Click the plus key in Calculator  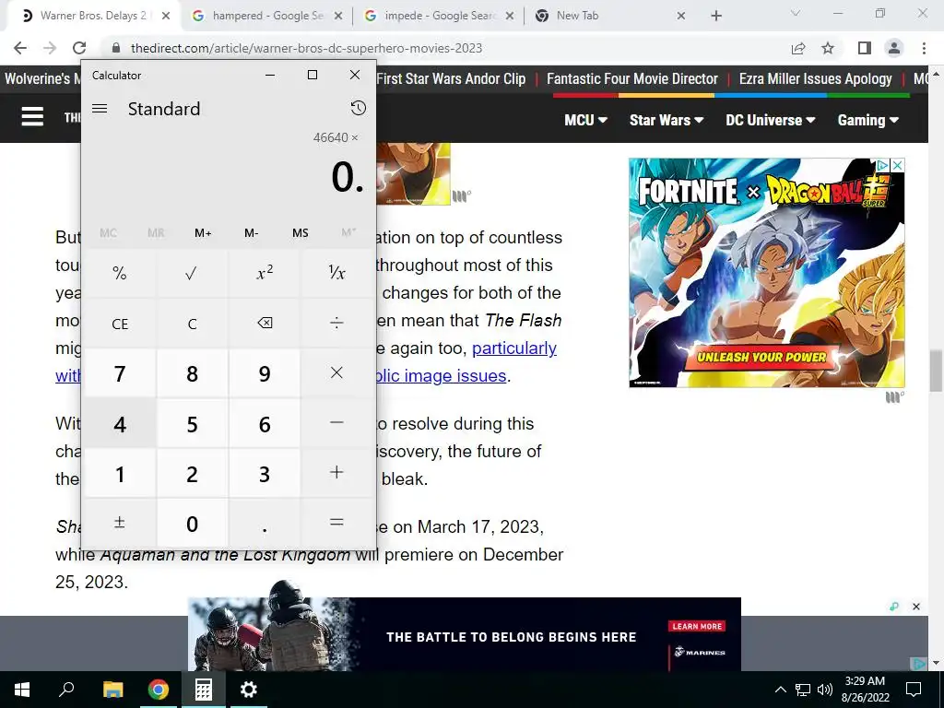[x=336, y=473]
